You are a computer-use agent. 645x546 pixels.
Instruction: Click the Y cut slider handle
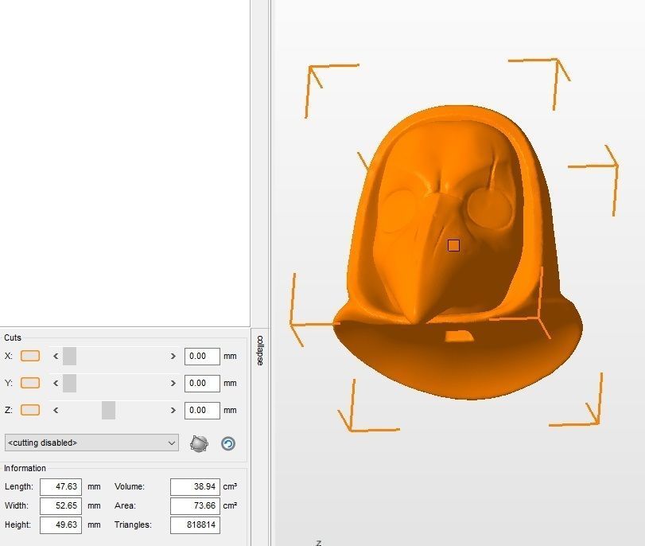(x=69, y=384)
